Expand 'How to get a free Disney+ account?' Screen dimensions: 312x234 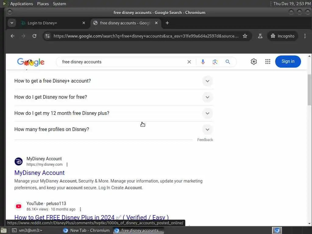(x=114, y=81)
